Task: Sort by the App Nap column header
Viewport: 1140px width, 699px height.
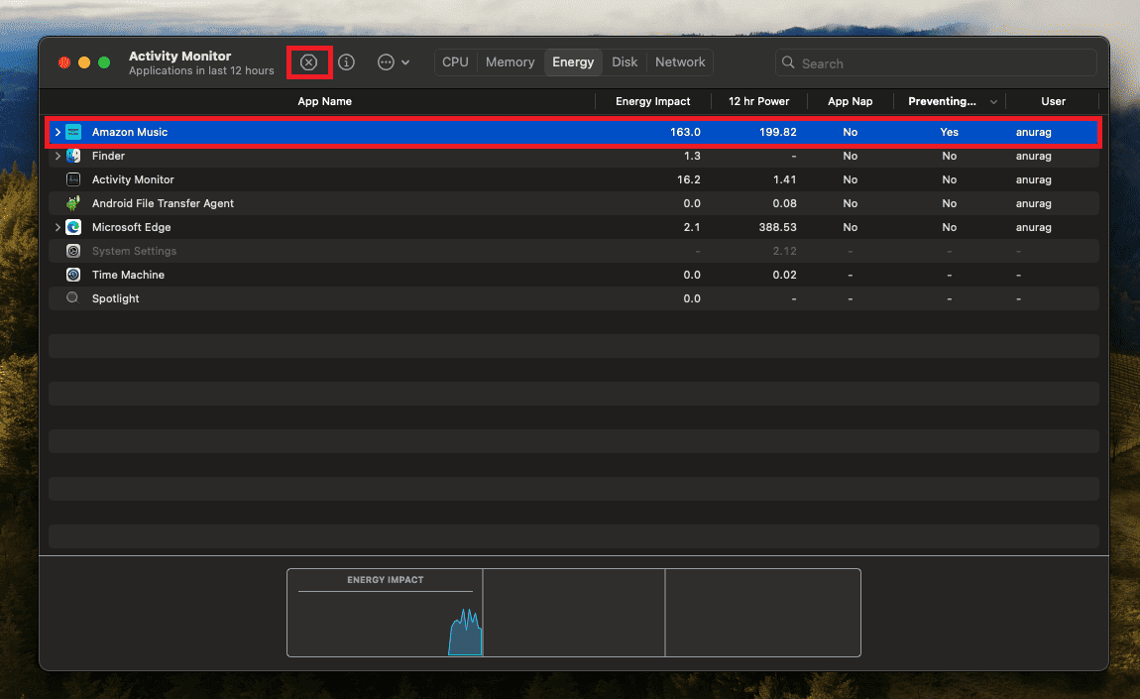Action: pos(850,102)
